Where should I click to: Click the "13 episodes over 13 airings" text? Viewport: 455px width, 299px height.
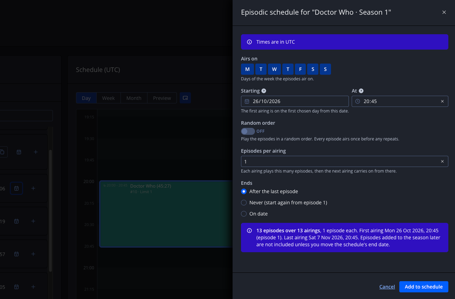coord(288,231)
